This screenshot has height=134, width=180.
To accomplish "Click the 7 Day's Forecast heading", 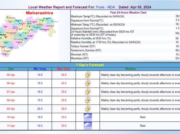I will (x=90, y=65).
